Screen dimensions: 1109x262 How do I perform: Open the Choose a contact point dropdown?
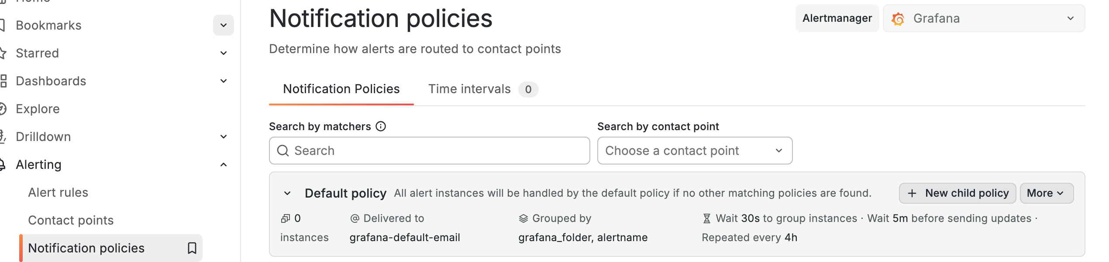[695, 151]
